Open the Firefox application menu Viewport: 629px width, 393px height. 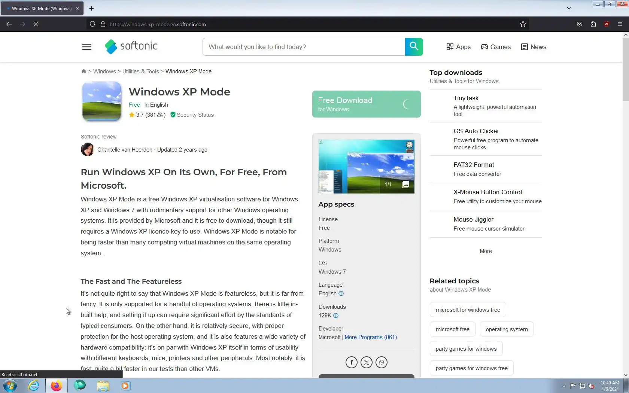click(x=620, y=24)
